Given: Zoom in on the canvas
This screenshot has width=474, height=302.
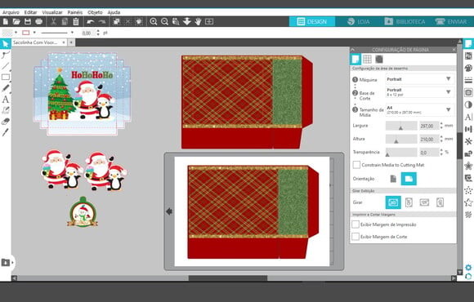Looking at the screenshot, I should pyautogui.click(x=154, y=21).
